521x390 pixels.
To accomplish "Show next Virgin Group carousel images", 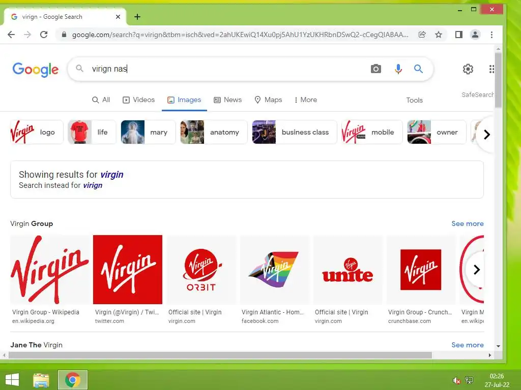I will coord(476,270).
